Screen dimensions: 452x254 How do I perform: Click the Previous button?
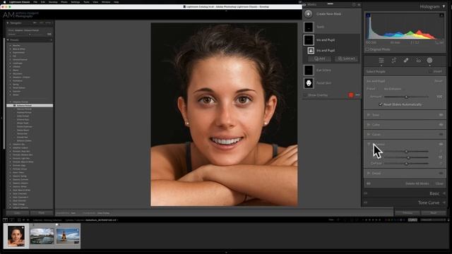pyautogui.click(x=408, y=213)
